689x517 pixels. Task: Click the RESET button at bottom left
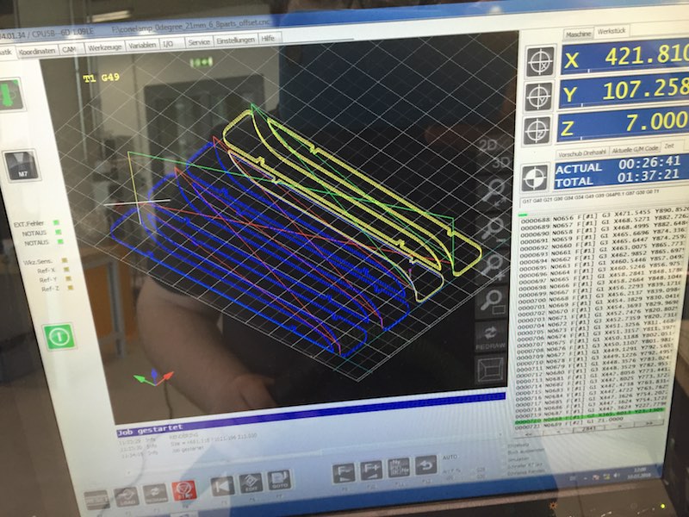[96, 501]
